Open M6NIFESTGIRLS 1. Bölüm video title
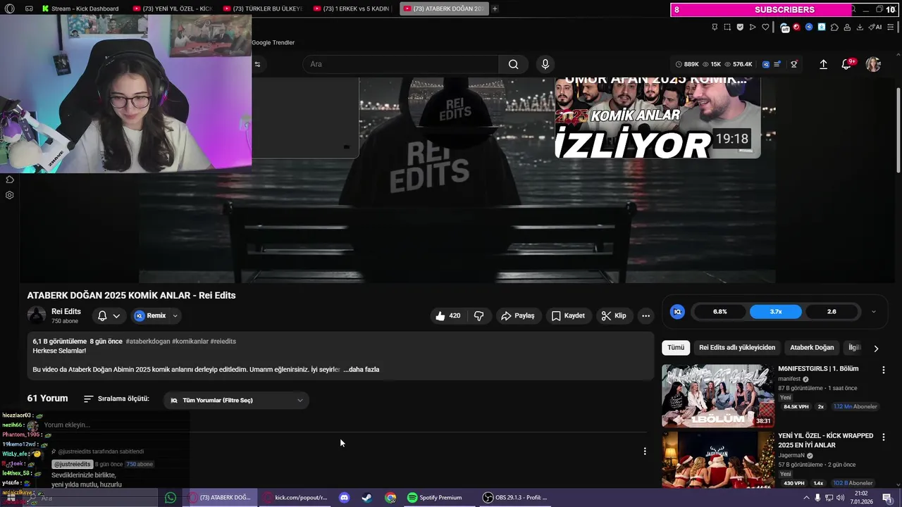Image resolution: width=902 pixels, height=507 pixels. coord(818,368)
